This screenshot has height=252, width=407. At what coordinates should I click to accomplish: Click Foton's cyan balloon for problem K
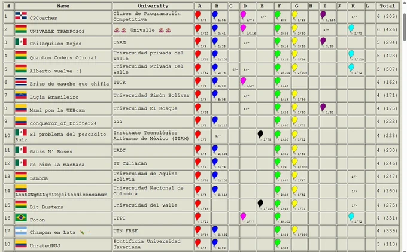point(351,217)
